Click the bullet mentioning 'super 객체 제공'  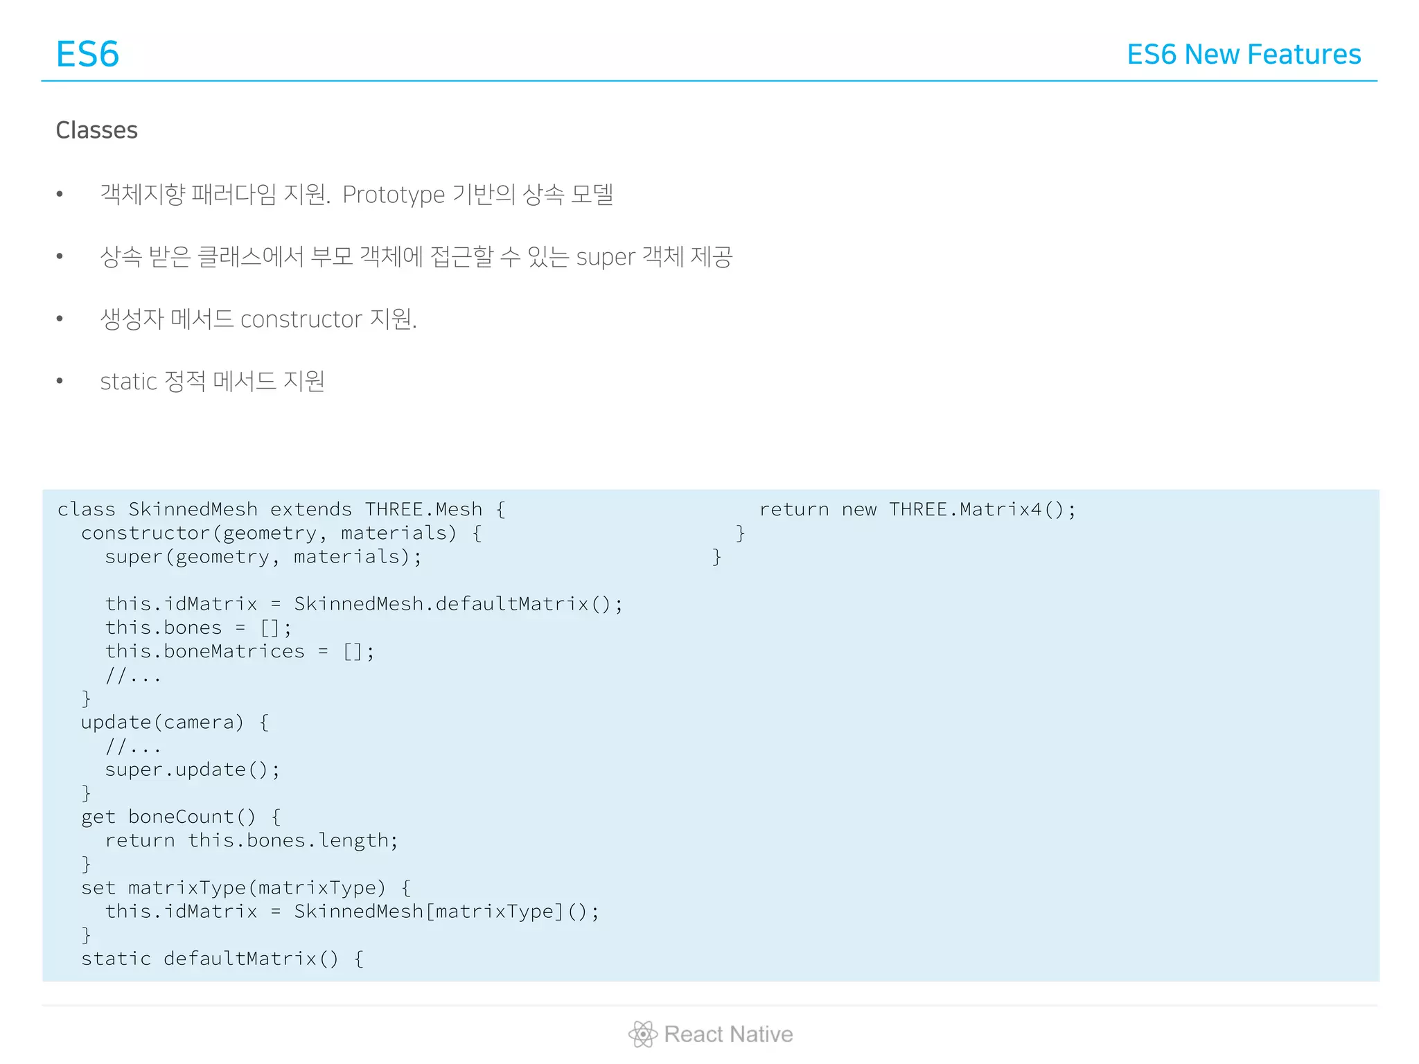(x=416, y=256)
